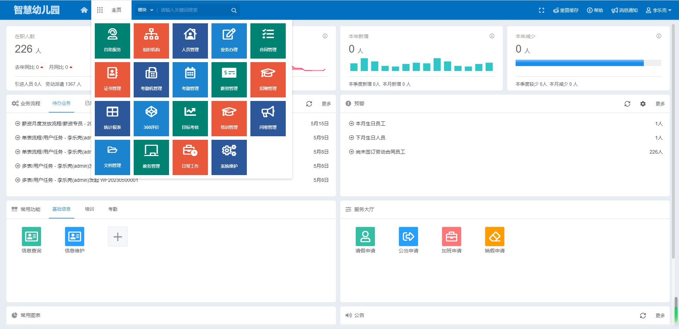The image size is (679, 329).
Task: Open the 文档管理 module tile
Action: (x=112, y=157)
